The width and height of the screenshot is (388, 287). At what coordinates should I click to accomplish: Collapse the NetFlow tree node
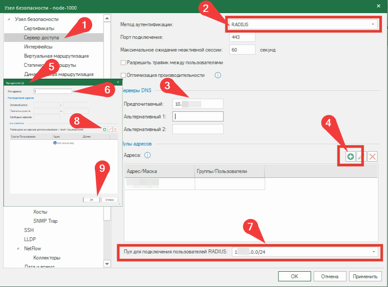pyautogui.click(x=18, y=248)
